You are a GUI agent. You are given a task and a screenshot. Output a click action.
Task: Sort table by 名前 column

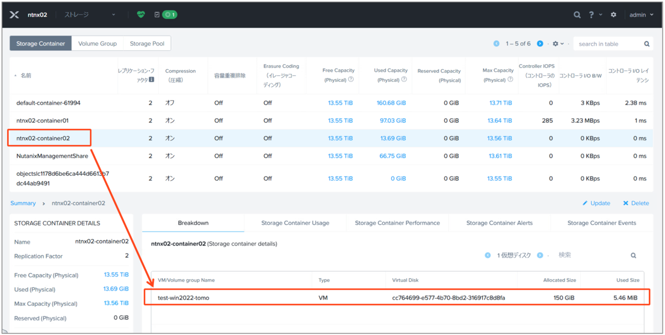26,75
